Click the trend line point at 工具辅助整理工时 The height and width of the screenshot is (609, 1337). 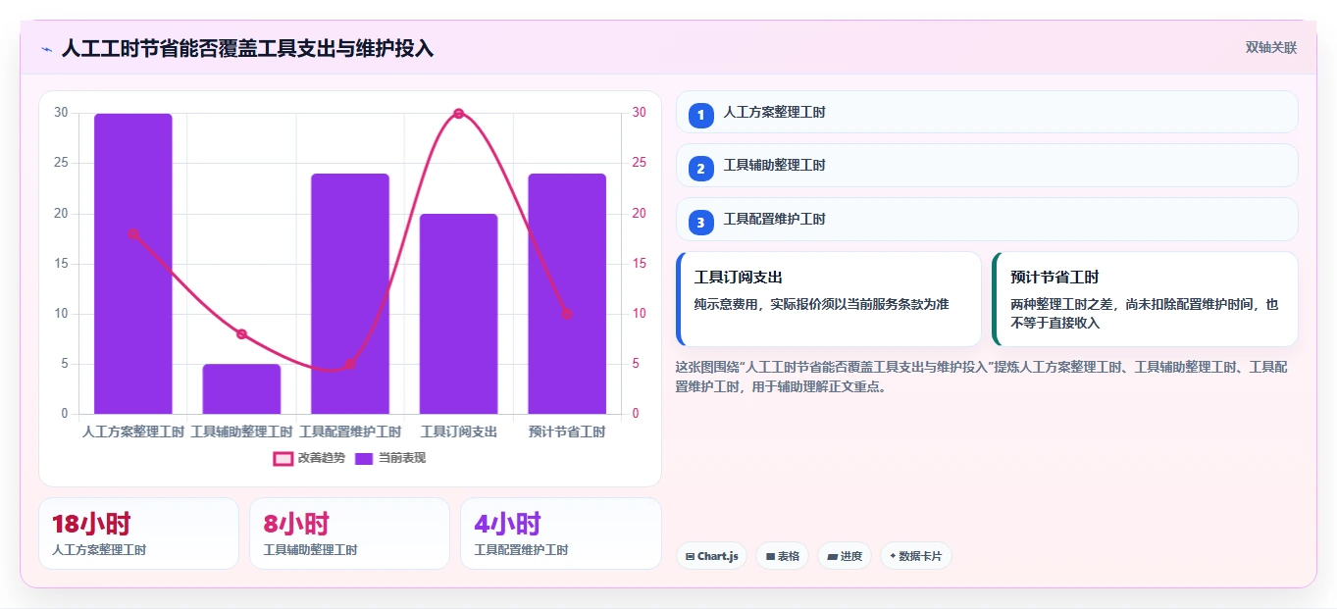coord(241,334)
